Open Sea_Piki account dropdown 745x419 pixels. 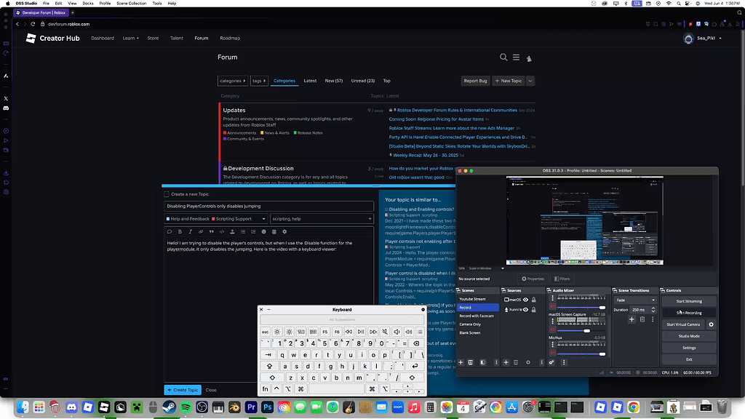[703, 38]
